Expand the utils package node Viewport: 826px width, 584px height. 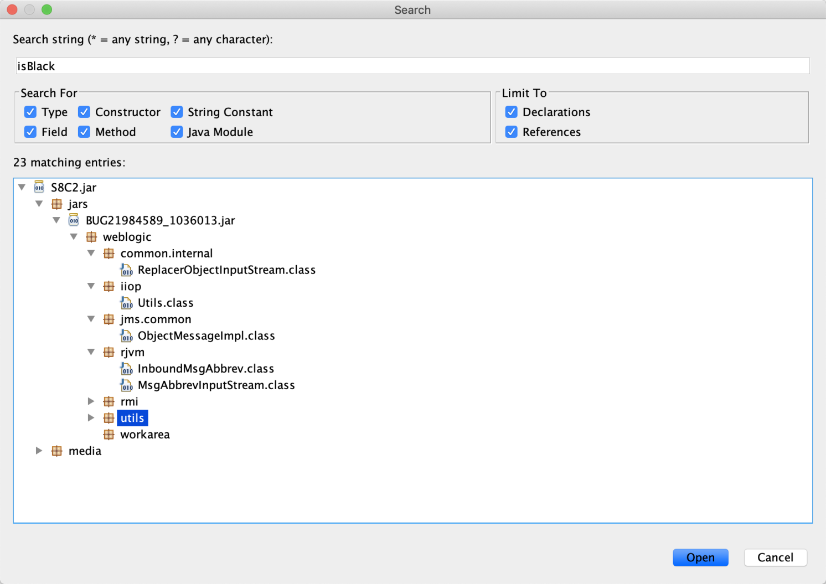[x=91, y=418]
